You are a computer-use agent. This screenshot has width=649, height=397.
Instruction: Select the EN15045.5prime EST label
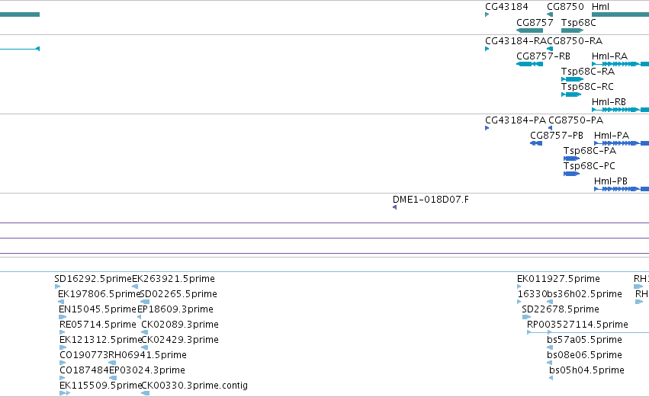point(98,309)
